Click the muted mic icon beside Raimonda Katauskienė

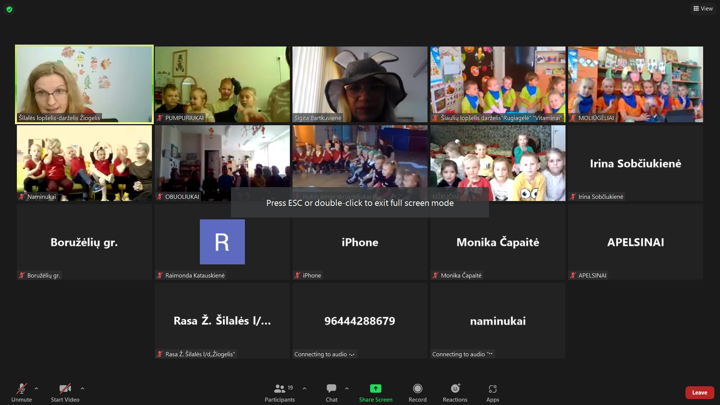click(160, 275)
